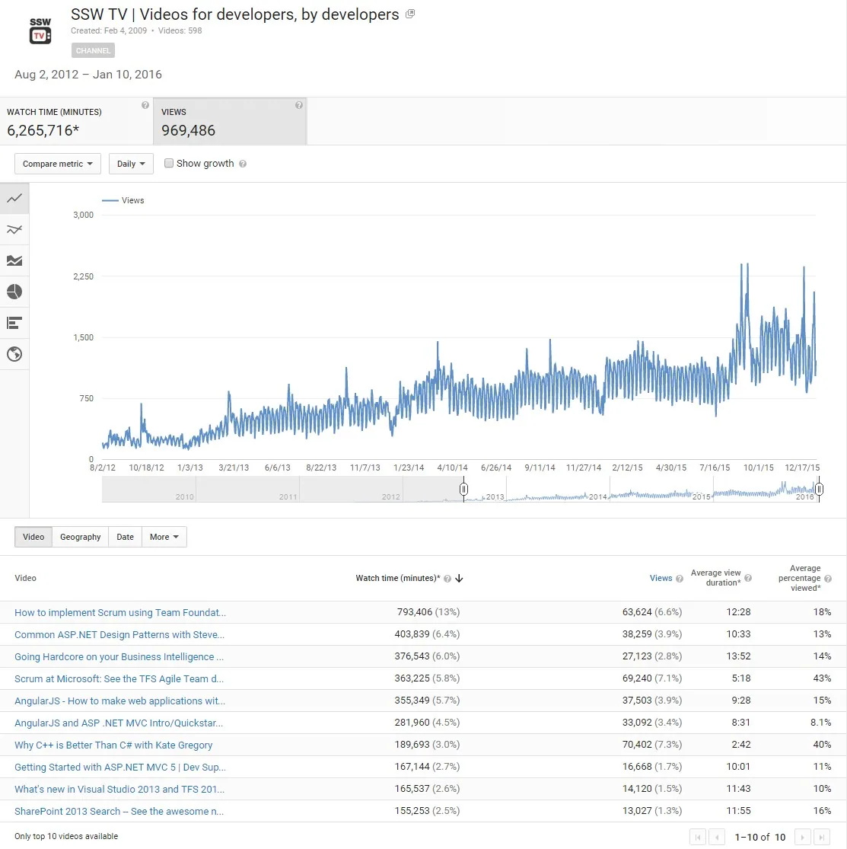Click the 793,406 watch time value

tap(415, 612)
